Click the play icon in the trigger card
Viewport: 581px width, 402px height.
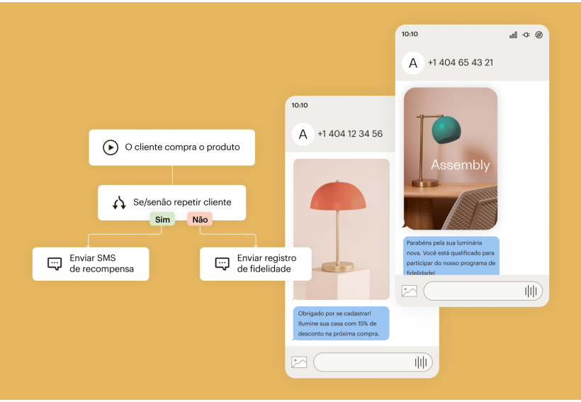point(111,147)
